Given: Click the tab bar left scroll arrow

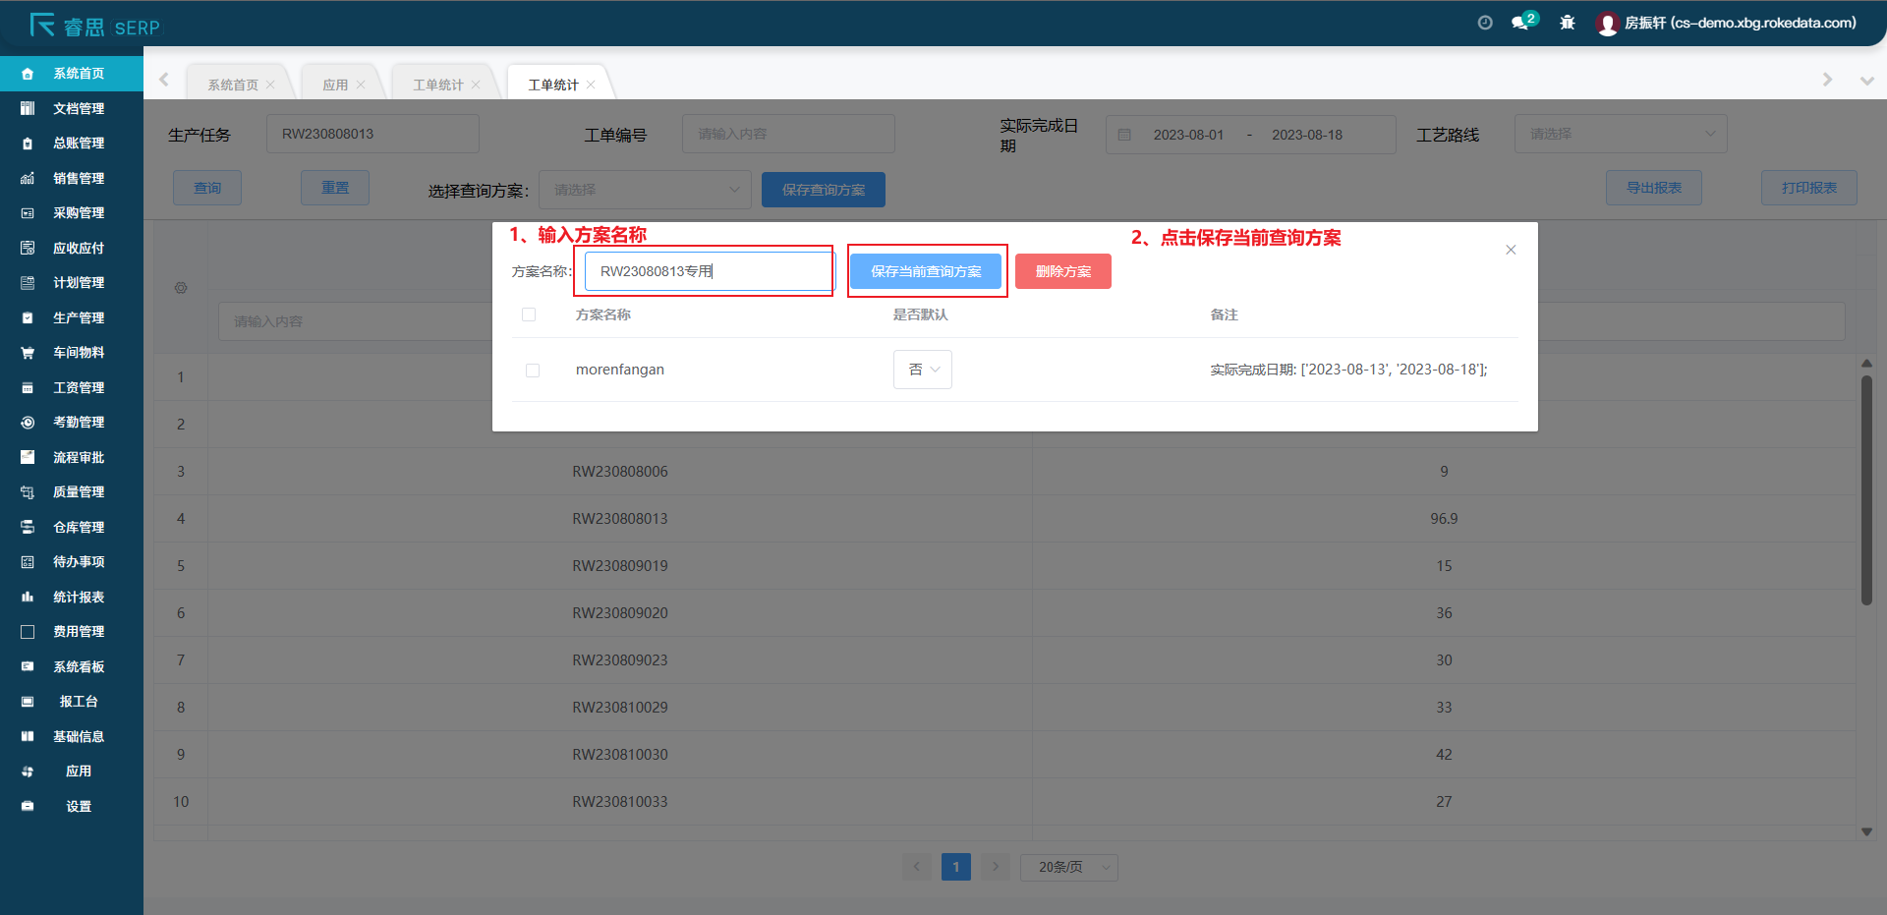Looking at the screenshot, I should click(x=164, y=80).
